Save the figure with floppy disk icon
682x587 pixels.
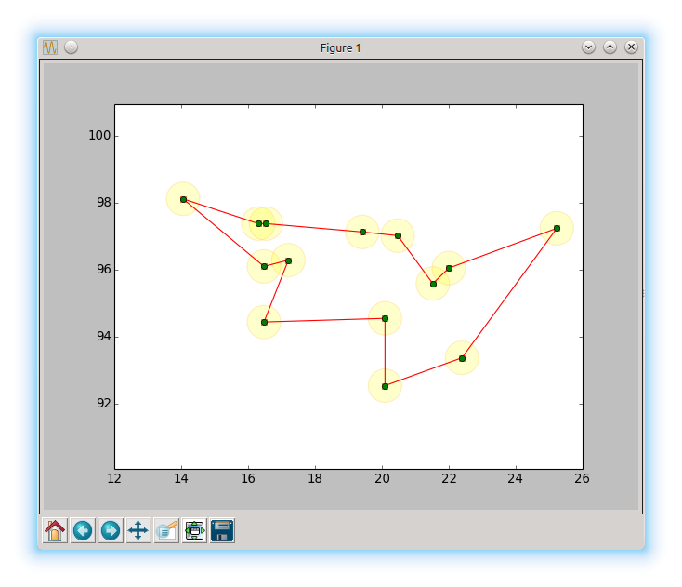pos(222,531)
